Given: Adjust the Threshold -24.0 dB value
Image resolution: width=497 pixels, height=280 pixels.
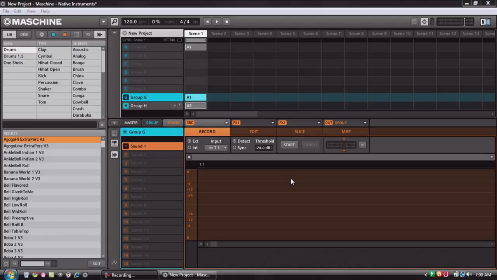Looking at the screenshot, I should point(263,148).
